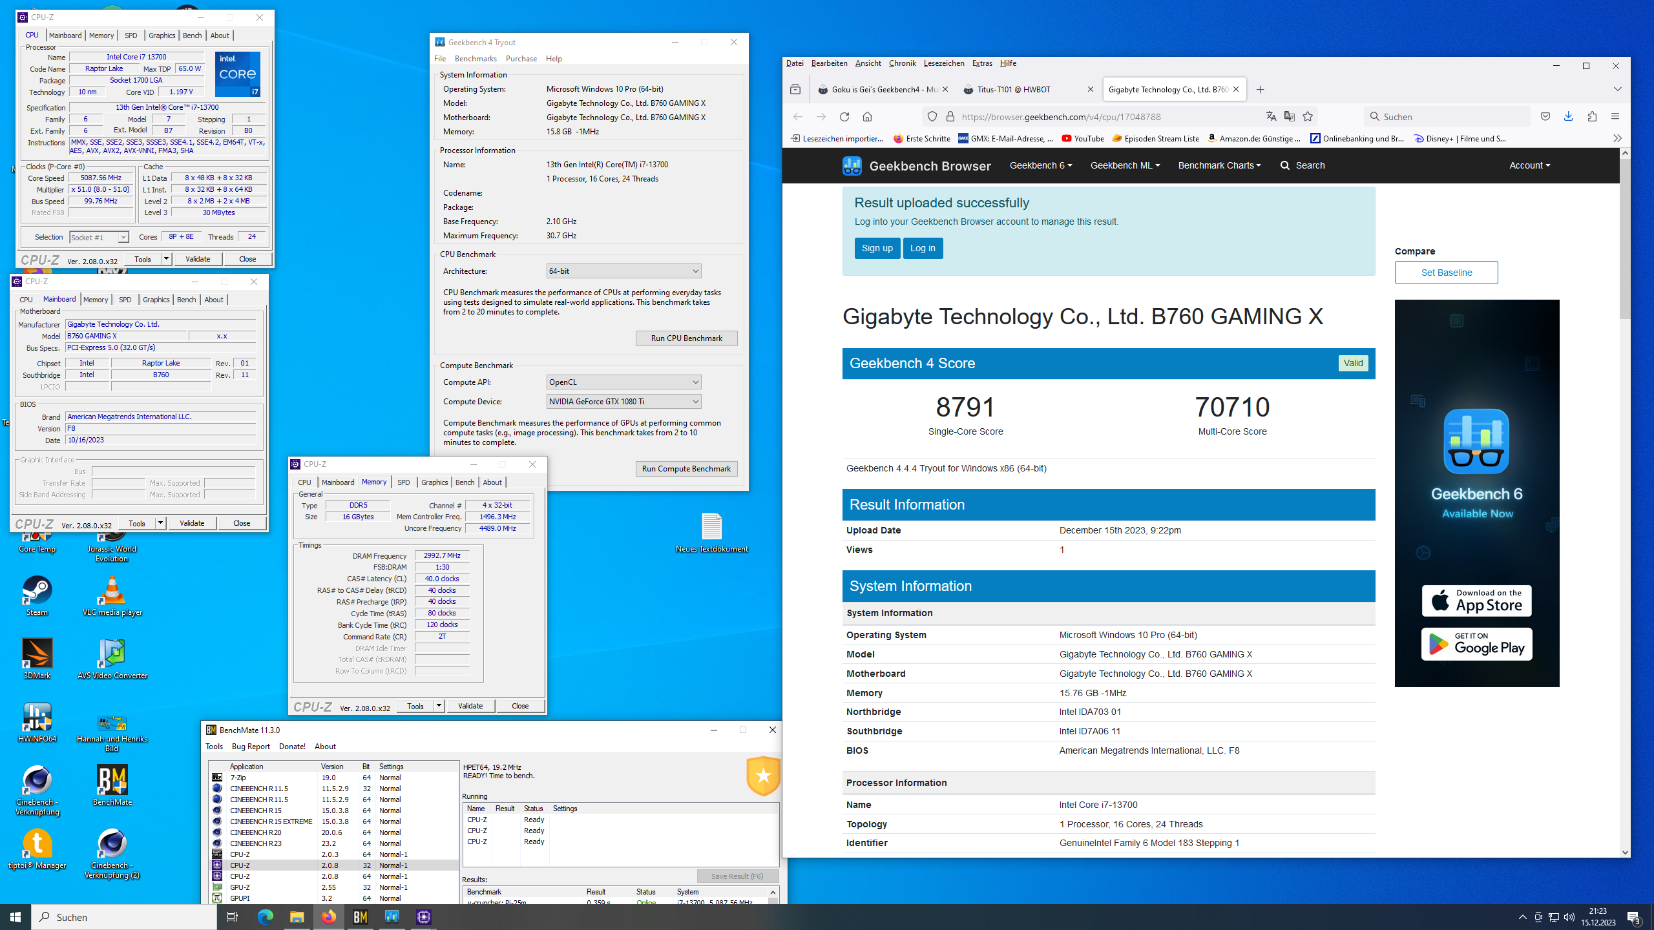Go to Firefox home page
Image resolution: width=1654 pixels, height=930 pixels.
(x=867, y=117)
